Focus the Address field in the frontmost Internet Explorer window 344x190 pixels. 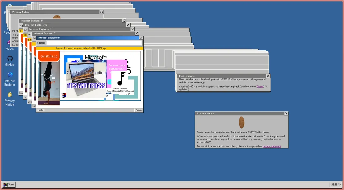pos(94,43)
